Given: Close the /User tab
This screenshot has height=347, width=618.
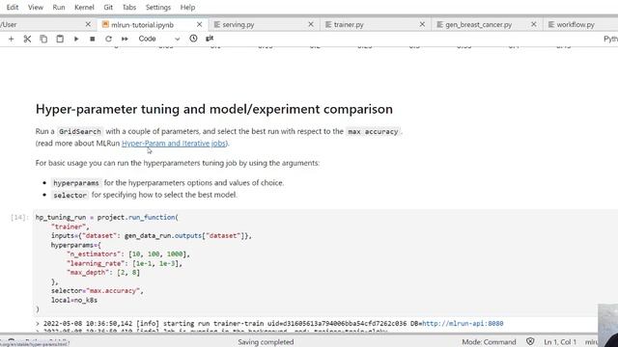Looking at the screenshot, I should click(x=88, y=24).
